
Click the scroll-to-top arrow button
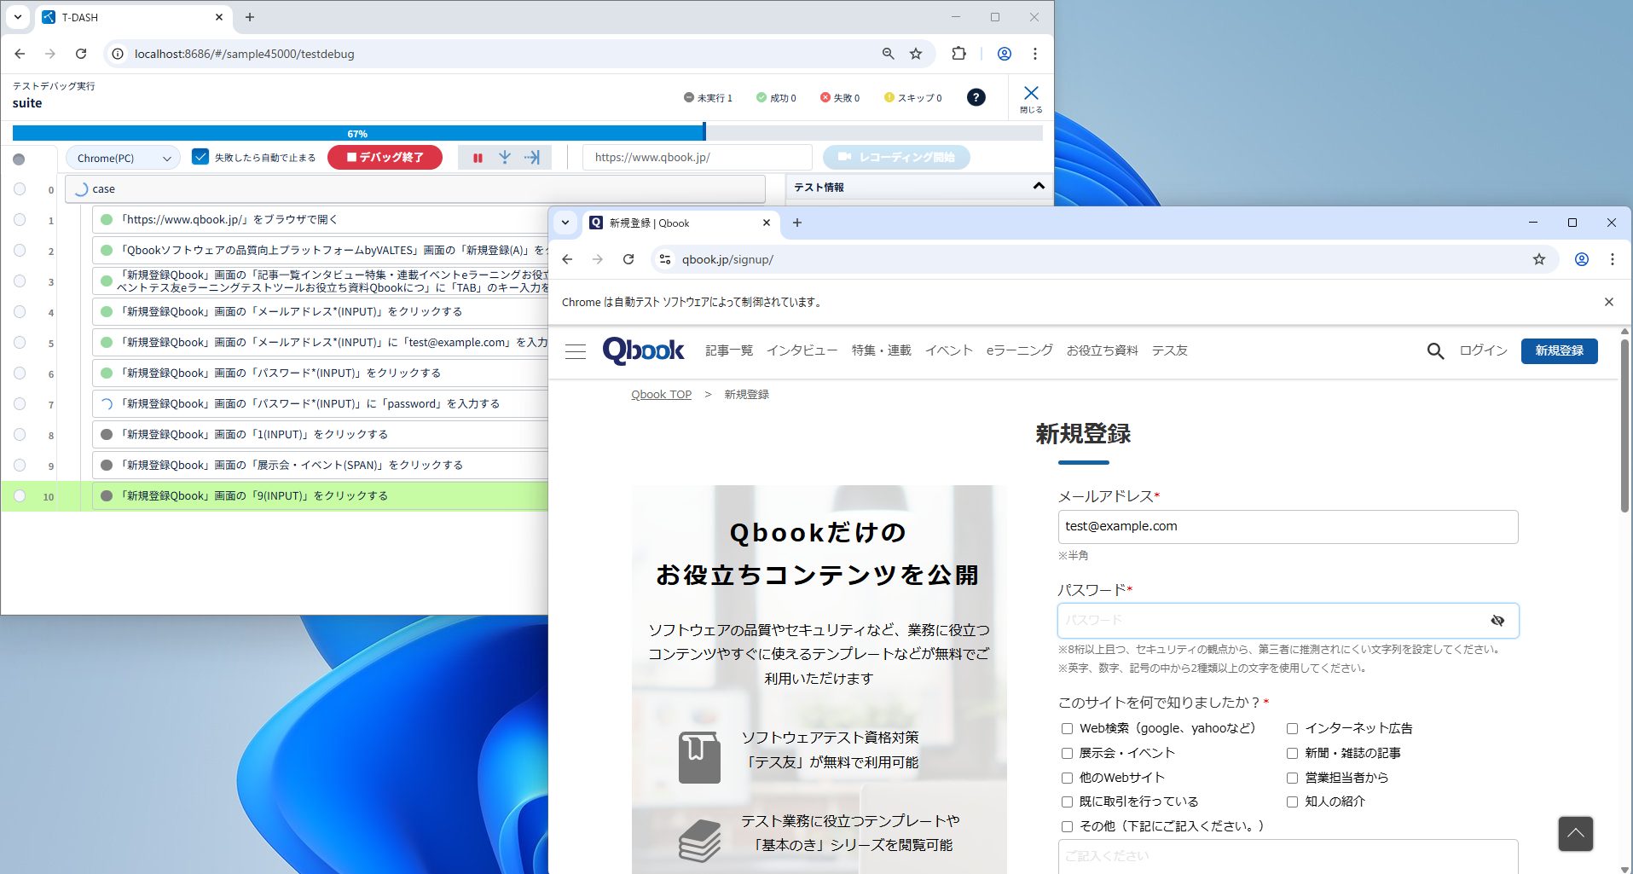[x=1575, y=833]
